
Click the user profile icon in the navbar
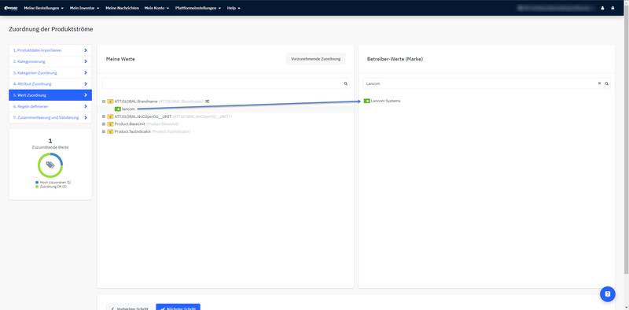coord(602,8)
